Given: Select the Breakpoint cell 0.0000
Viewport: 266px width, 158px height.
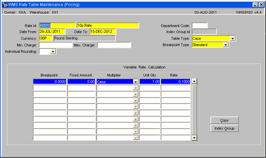Looking at the screenshot, I should (x=50, y=82).
